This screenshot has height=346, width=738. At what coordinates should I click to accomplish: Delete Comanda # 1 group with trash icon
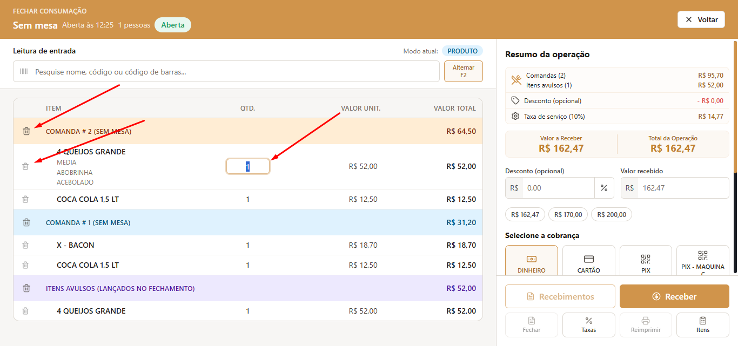[x=26, y=222]
